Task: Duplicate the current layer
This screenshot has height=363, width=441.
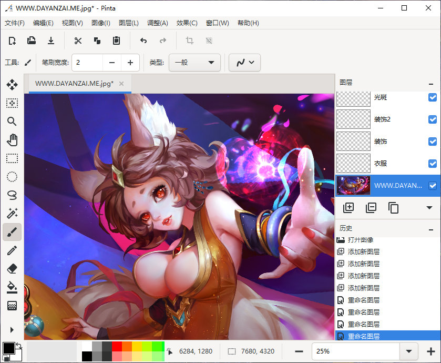Action: pyautogui.click(x=393, y=208)
